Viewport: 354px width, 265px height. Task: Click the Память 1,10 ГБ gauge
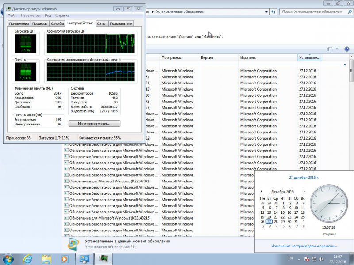[x=26, y=72]
